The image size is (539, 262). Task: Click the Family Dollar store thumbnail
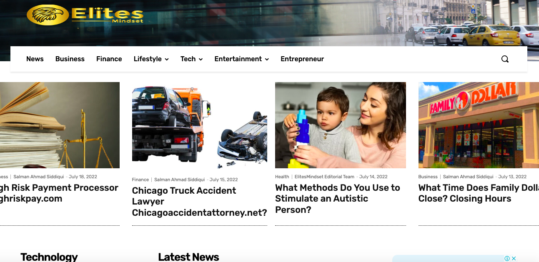point(479,125)
